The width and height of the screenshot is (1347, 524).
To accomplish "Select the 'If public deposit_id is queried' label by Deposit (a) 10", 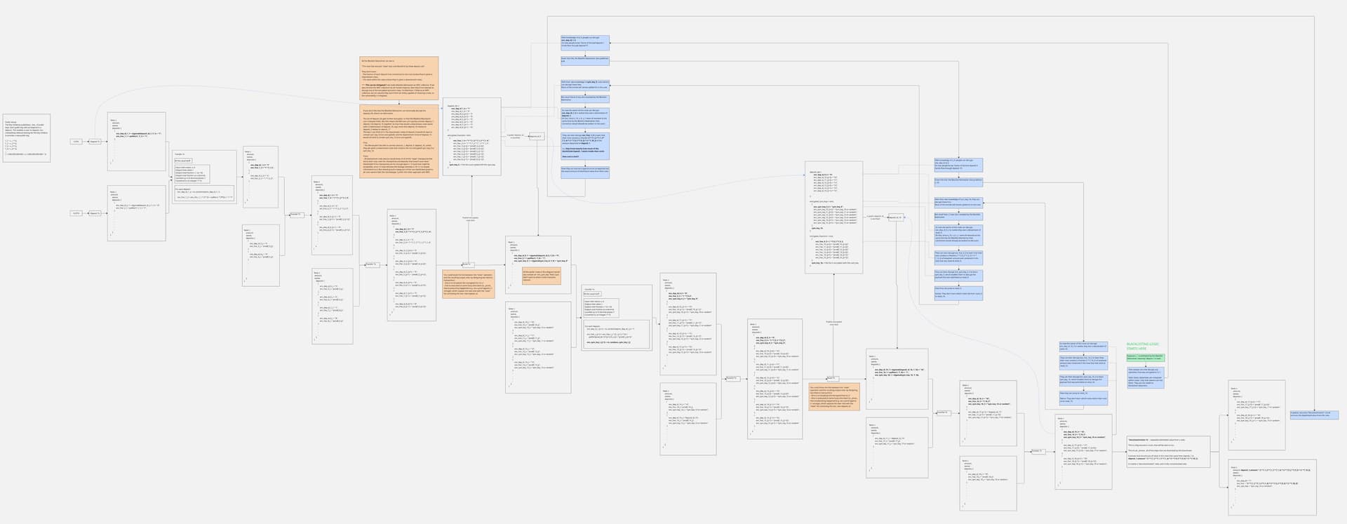I will (x=874, y=217).
